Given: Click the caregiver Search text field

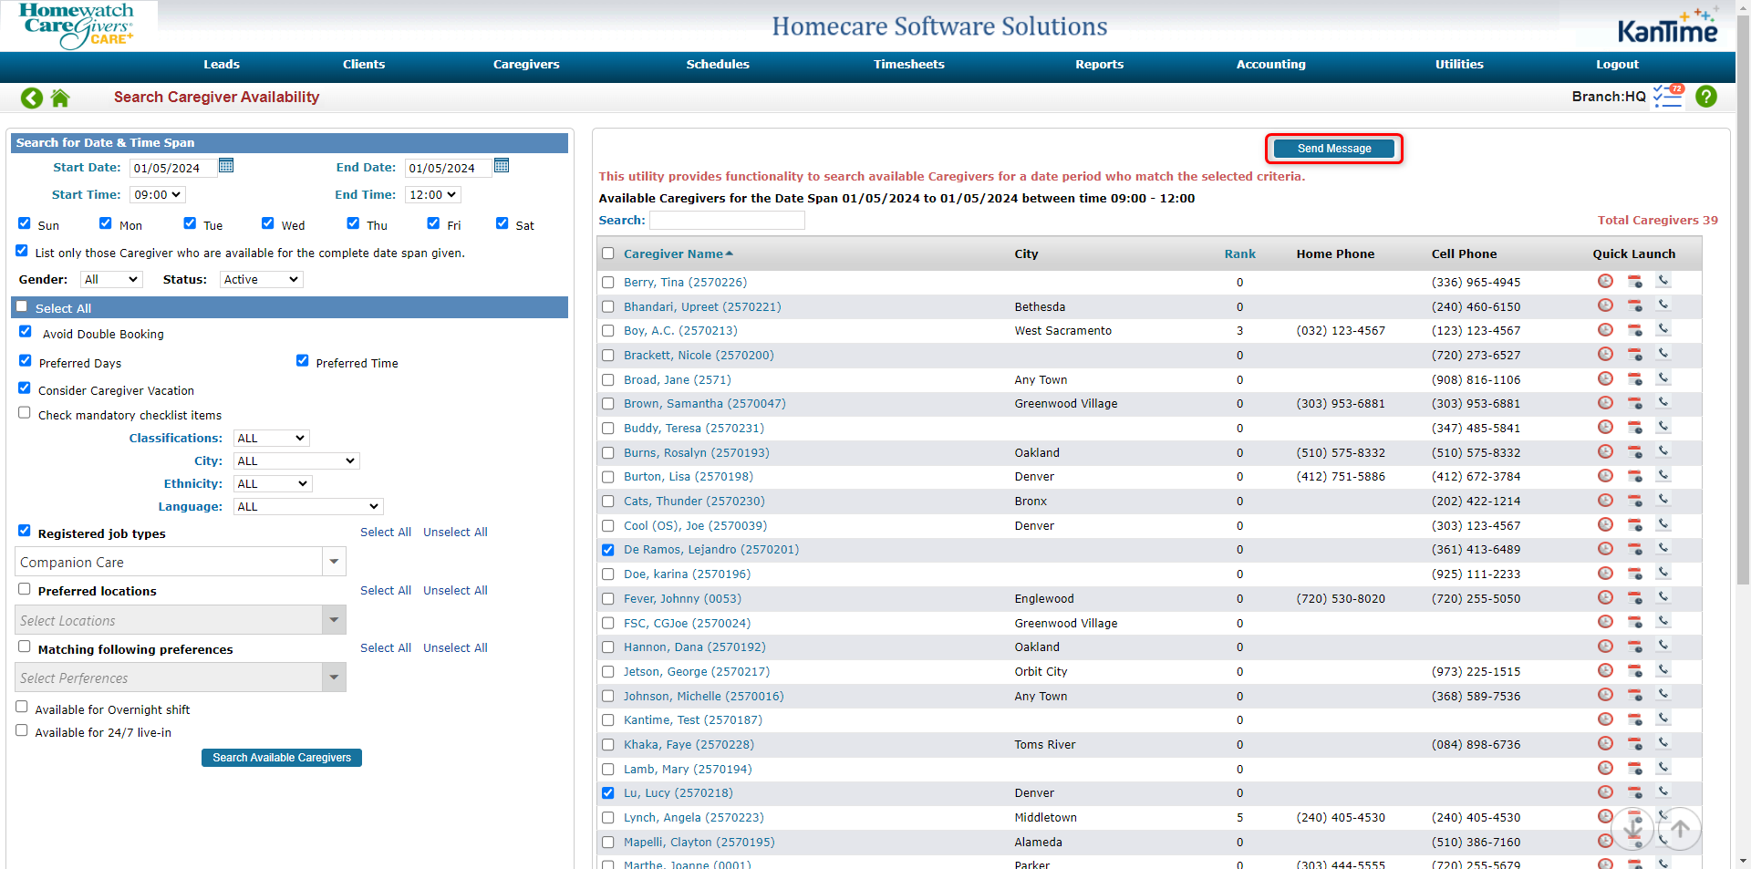Looking at the screenshot, I should tap(727, 221).
